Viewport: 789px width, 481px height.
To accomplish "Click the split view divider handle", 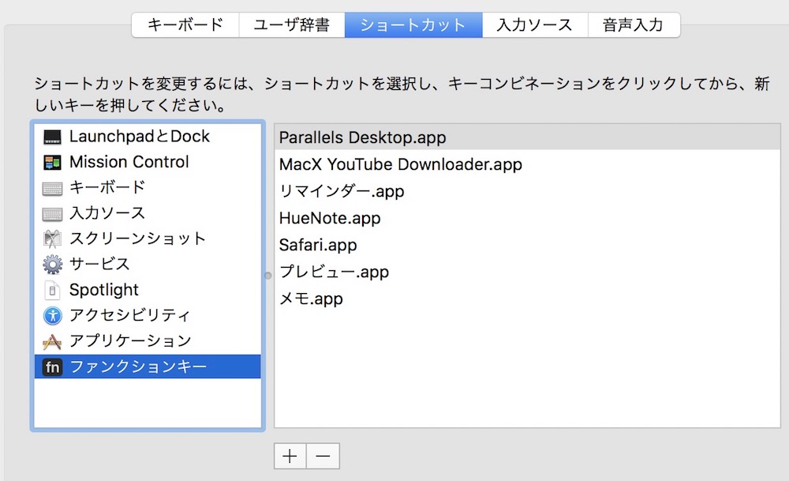I will tap(268, 276).
